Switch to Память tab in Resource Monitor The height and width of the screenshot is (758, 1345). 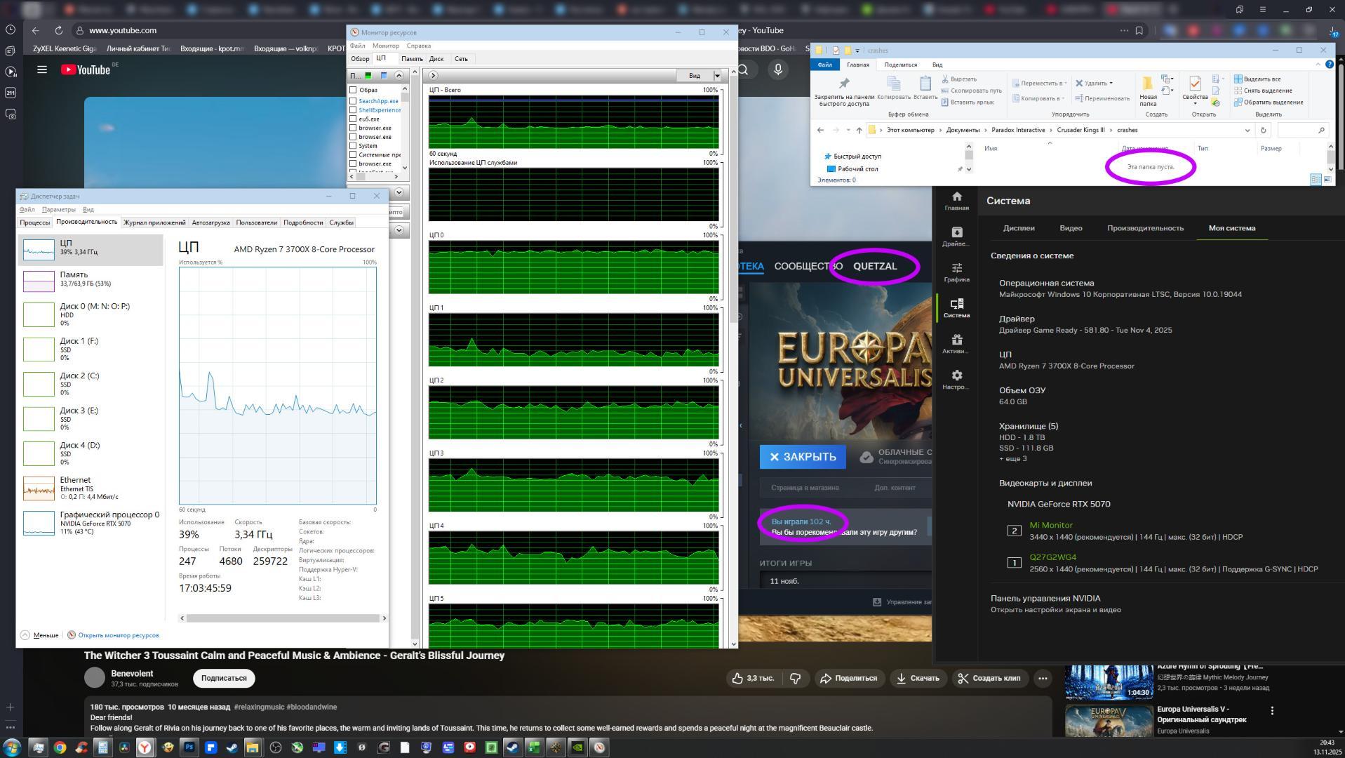point(411,59)
